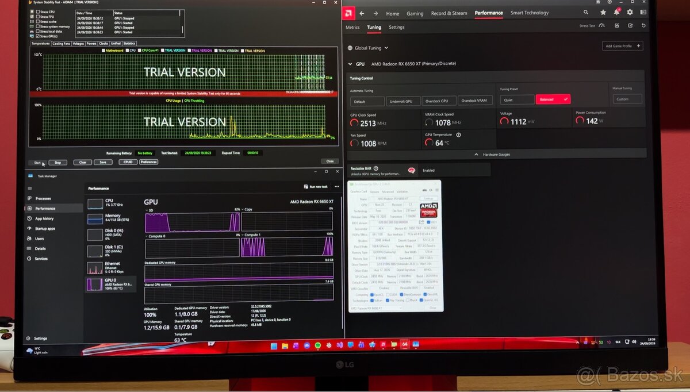Select Ethernet graph thumbnail in Task Manager
Screen dimensions: 690x392
(95, 267)
